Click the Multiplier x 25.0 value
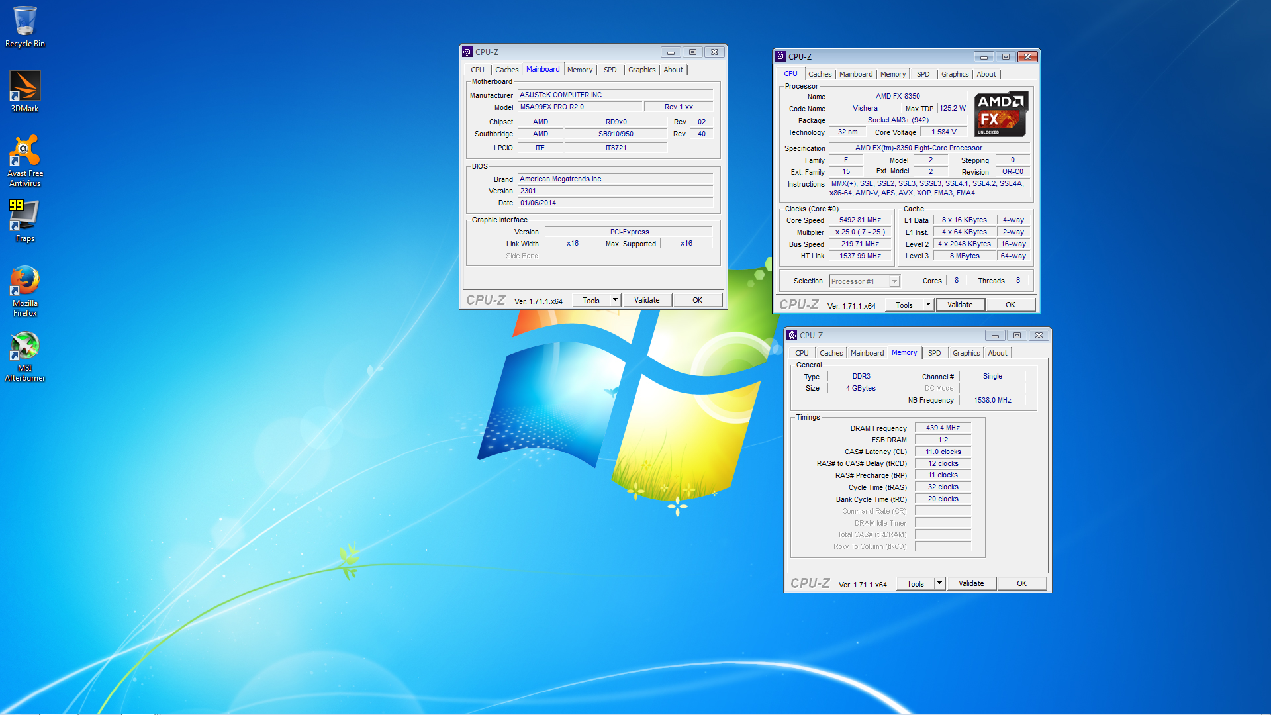The height and width of the screenshot is (715, 1271). pyautogui.click(x=860, y=232)
